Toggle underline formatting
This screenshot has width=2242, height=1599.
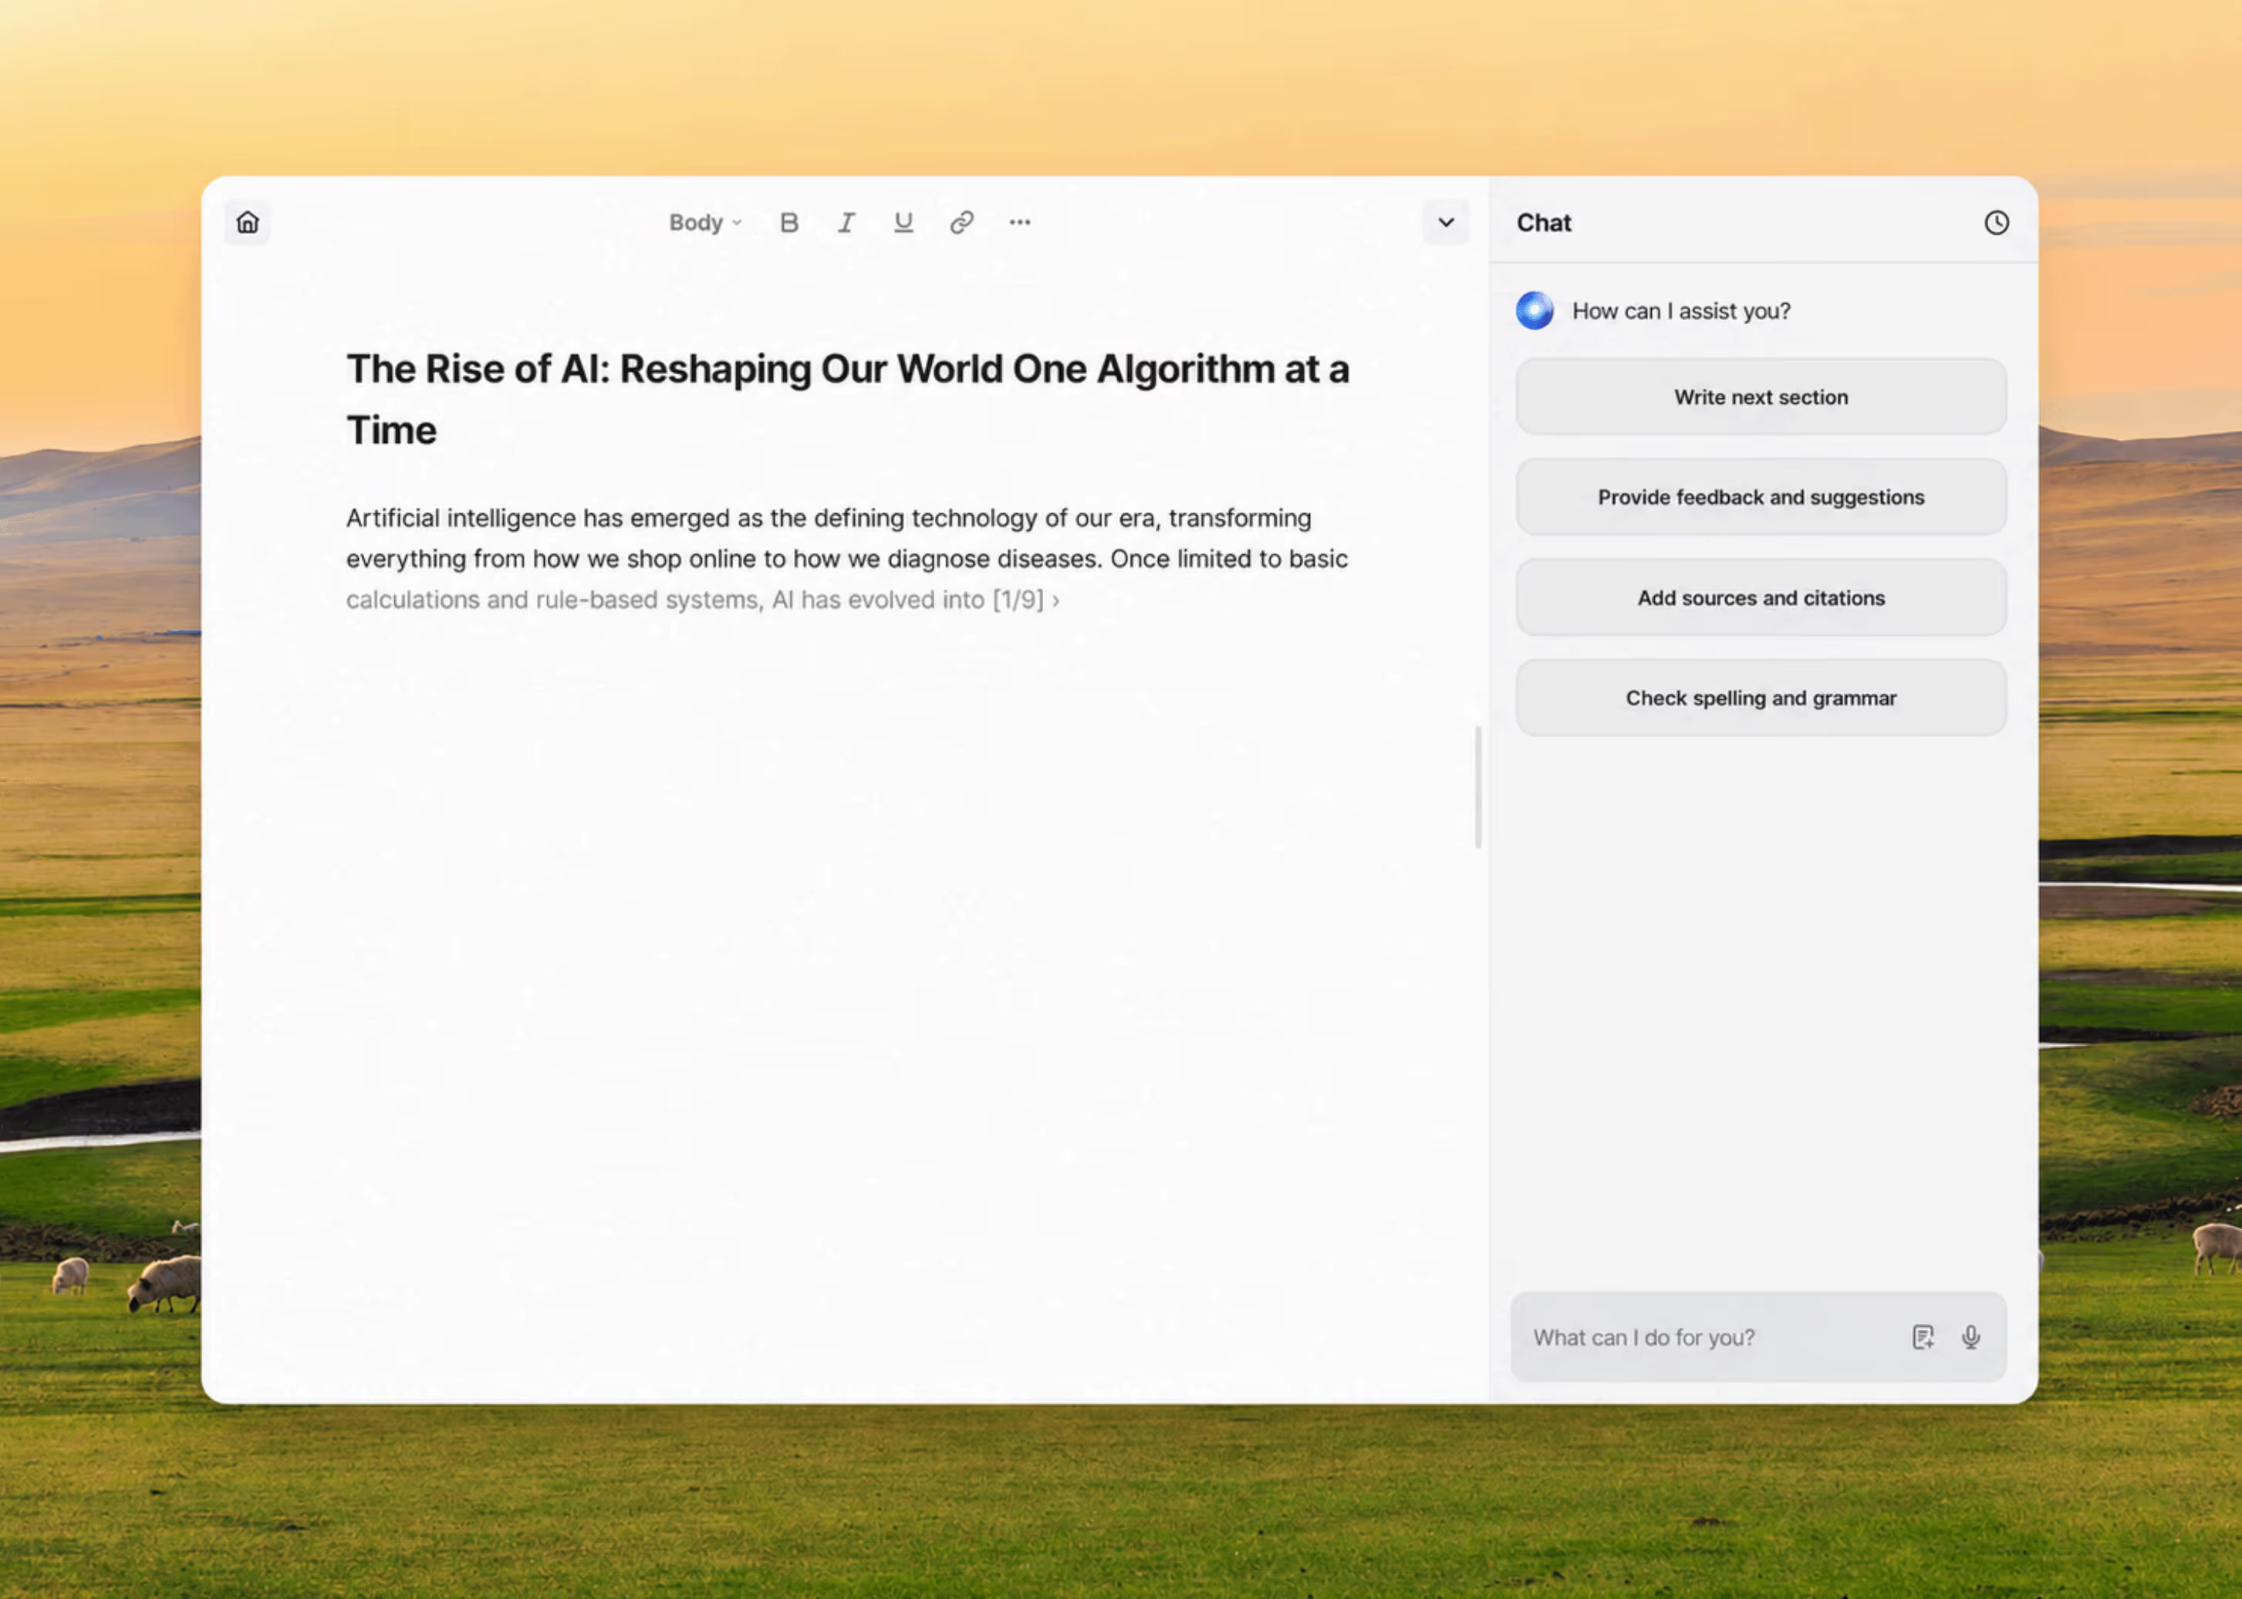(x=903, y=222)
